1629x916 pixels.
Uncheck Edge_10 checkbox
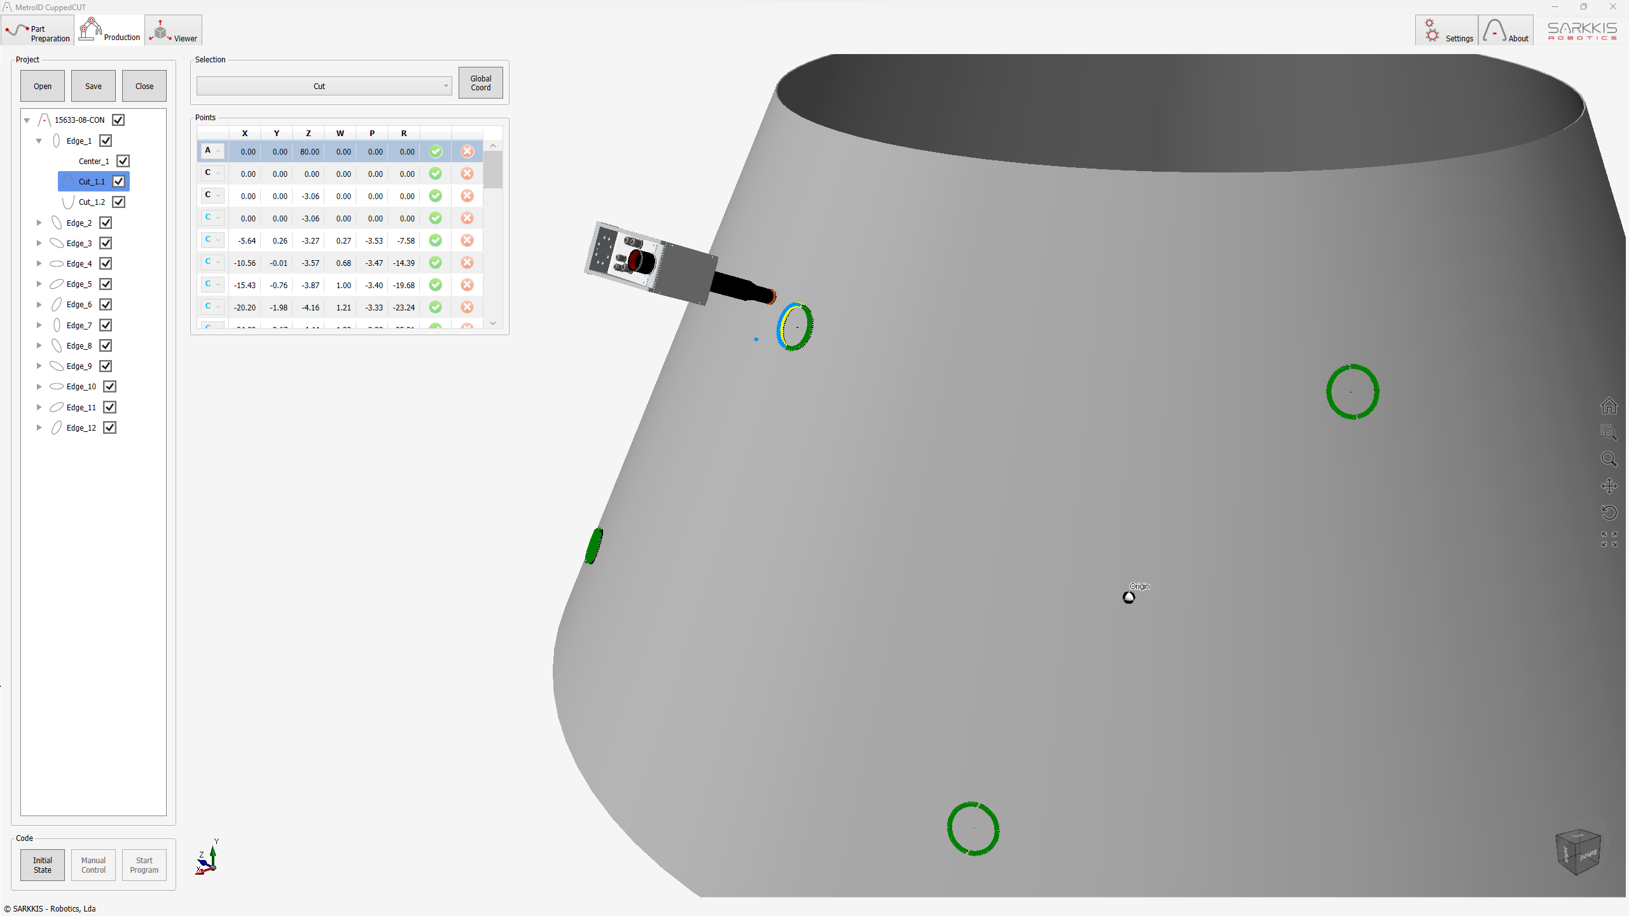[109, 386]
